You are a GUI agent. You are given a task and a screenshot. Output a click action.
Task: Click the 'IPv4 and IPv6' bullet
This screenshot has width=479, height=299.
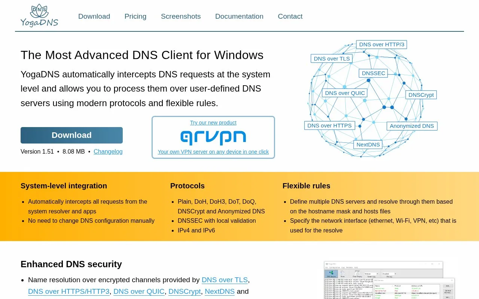point(196,231)
